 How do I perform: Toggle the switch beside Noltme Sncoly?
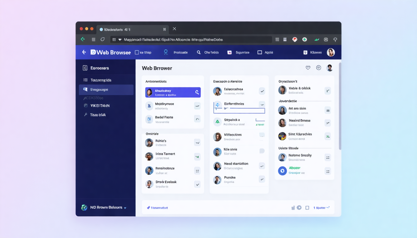328,157
